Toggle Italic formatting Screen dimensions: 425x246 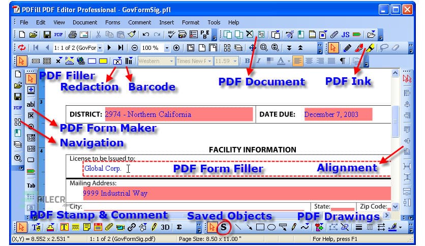pos(258,61)
